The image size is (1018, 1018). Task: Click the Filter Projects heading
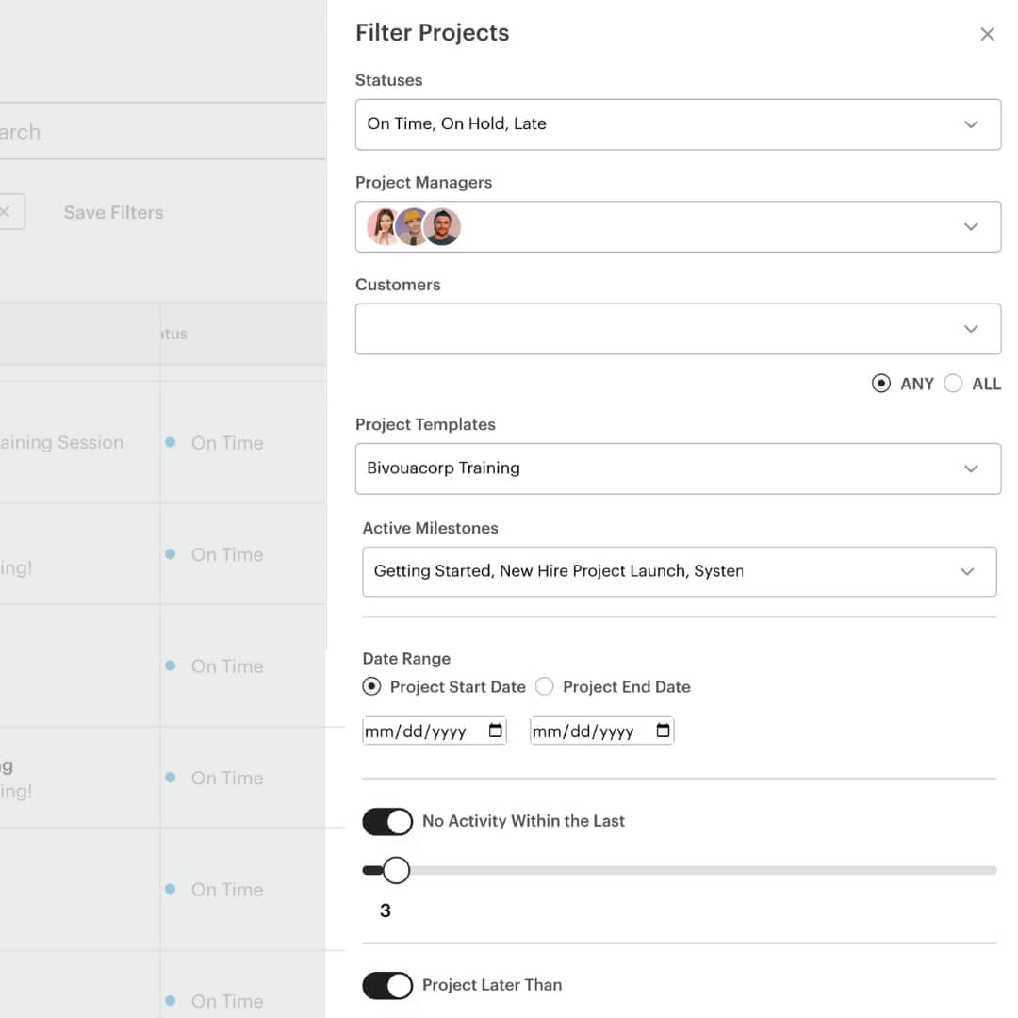point(432,32)
